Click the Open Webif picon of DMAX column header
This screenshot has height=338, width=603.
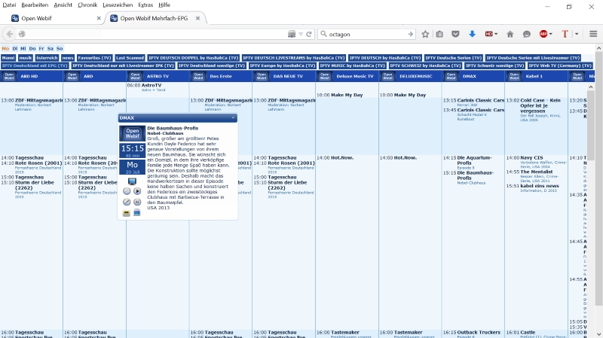451,77
